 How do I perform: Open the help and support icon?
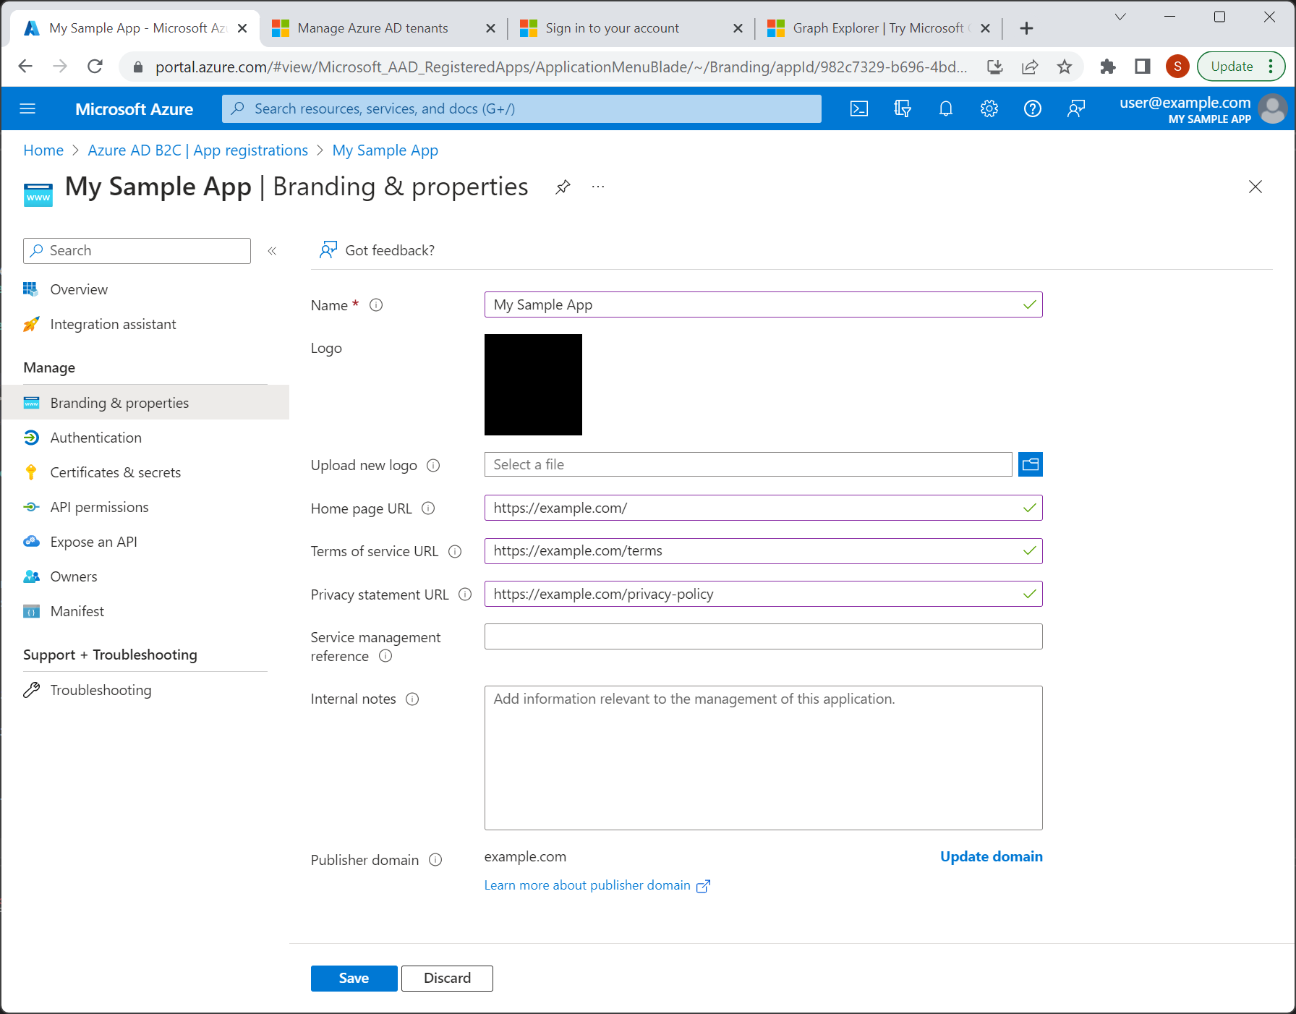click(x=1032, y=108)
